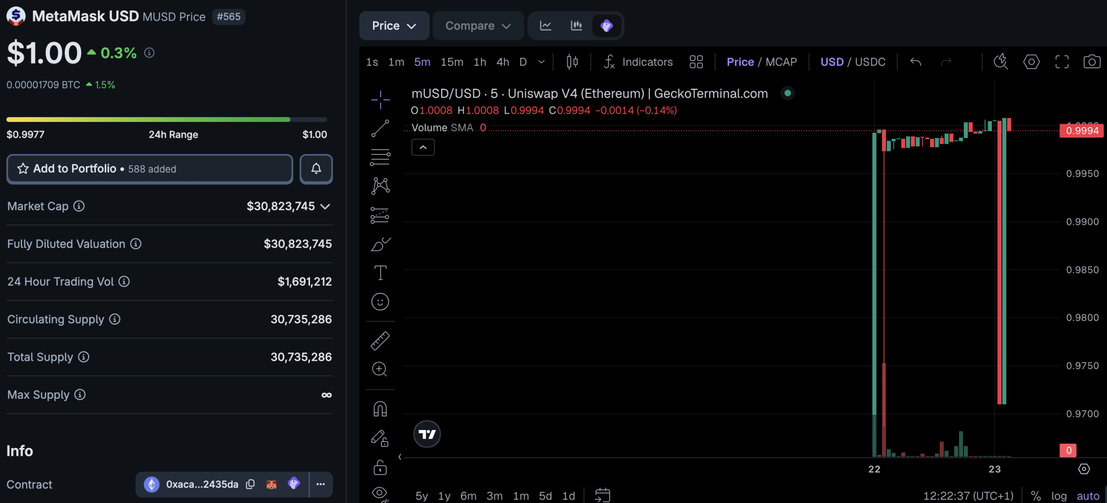The height and width of the screenshot is (503, 1107).
Task: Toggle lock all drawings
Action: [380, 467]
